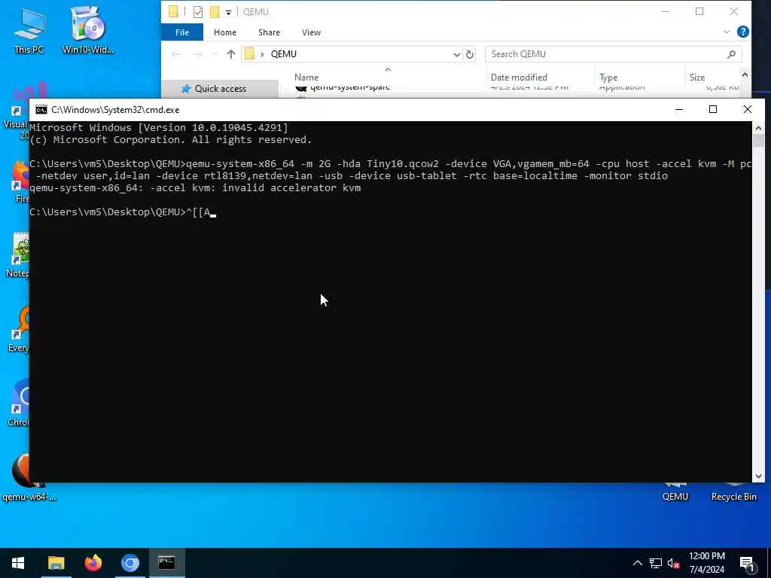Open network status tray icon
The height and width of the screenshot is (578, 771).
pyautogui.click(x=656, y=563)
